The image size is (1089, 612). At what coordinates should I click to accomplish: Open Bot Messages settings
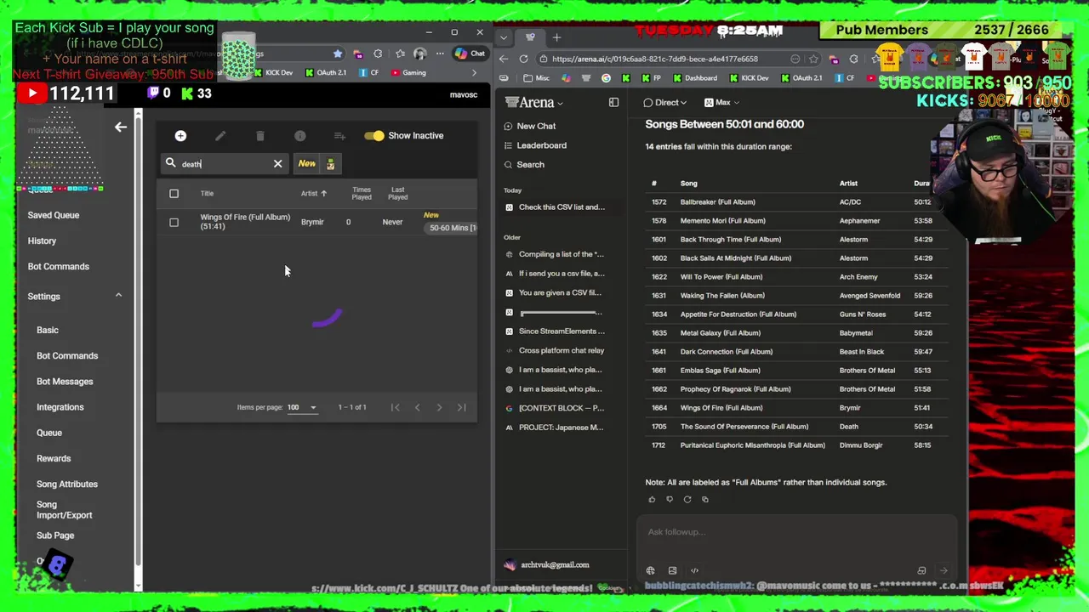click(x=65, y=382)
